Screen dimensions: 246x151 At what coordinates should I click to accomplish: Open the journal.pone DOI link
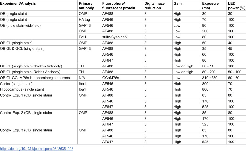coord(36,149)
